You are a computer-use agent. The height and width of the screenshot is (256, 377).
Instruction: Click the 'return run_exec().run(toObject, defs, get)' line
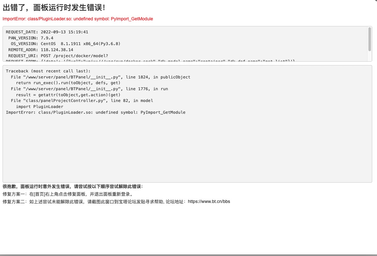click(x=68, y=83)
